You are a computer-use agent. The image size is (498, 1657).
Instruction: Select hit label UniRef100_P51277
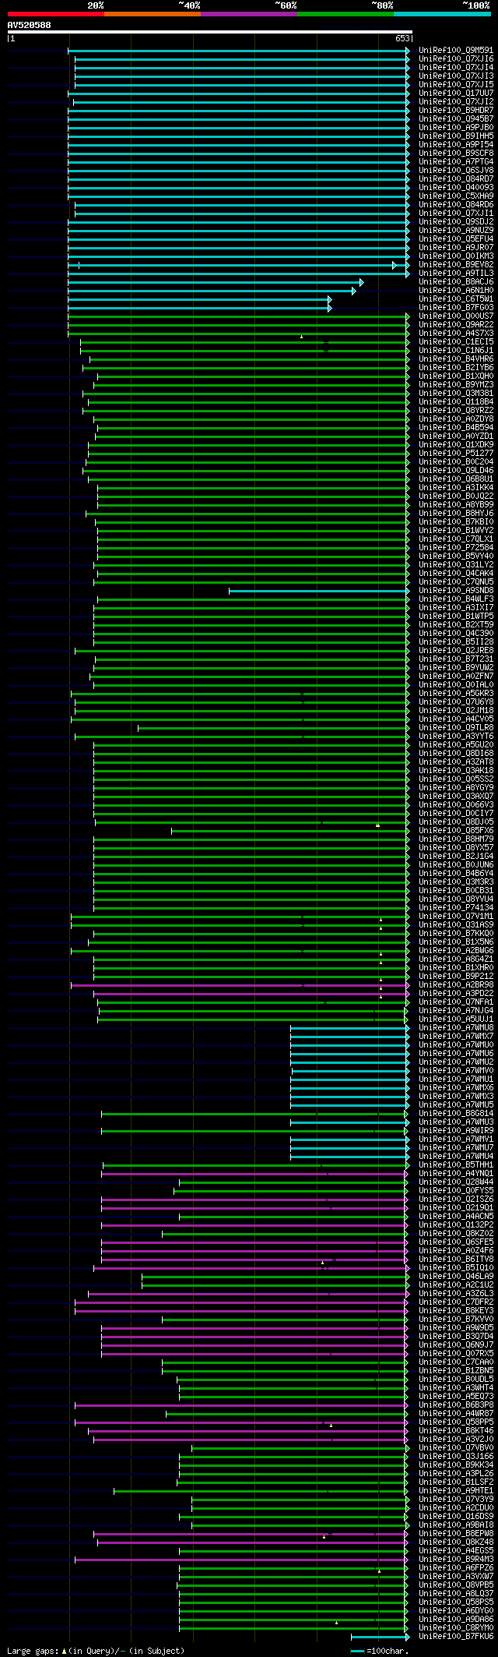click(x=456, y=454)
